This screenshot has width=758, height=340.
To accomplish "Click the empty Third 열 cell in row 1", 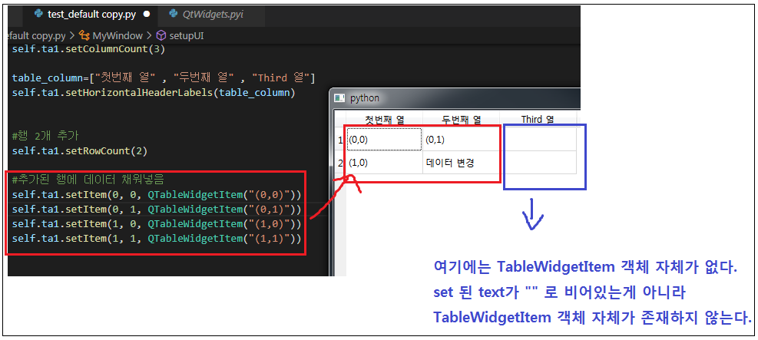I will [x=538, y=139].
